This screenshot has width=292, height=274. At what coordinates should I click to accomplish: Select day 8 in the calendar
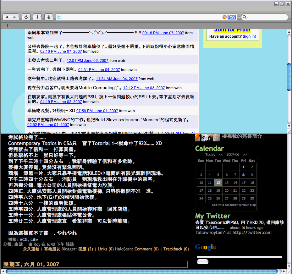tap(243, 175)
